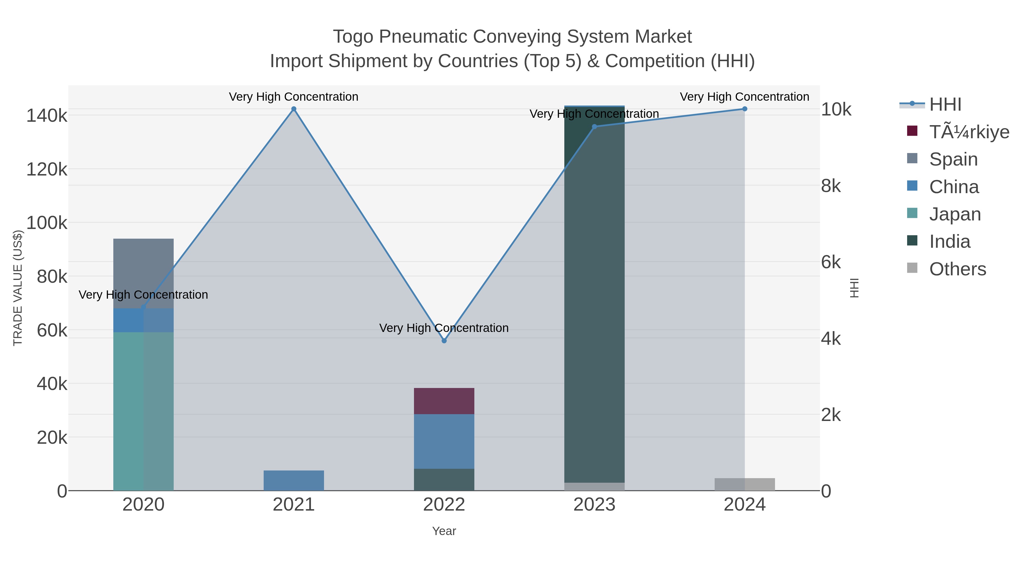Viewport: 1025px width, 576px height.
Task: Click the 2021 Very High Concentration annotation
Action: [x=294, y=97]
